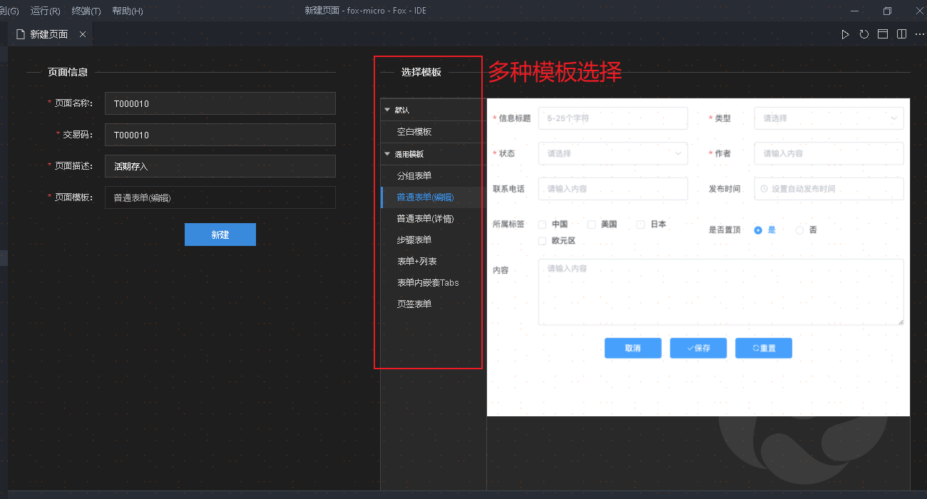Click the 新建 button
Screen dimensions: 927x499
220,235
